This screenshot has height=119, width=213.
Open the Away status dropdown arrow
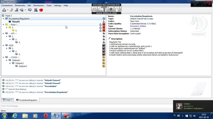8,10
